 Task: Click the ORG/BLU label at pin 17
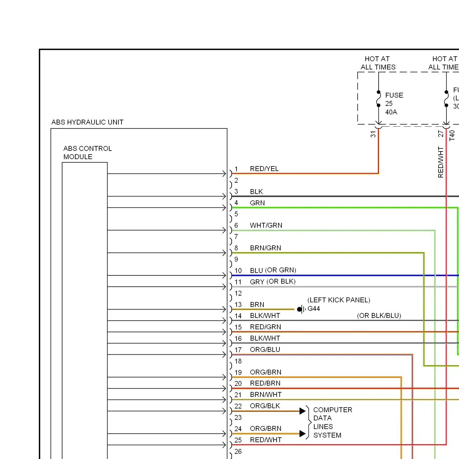[x=265, y=350]
